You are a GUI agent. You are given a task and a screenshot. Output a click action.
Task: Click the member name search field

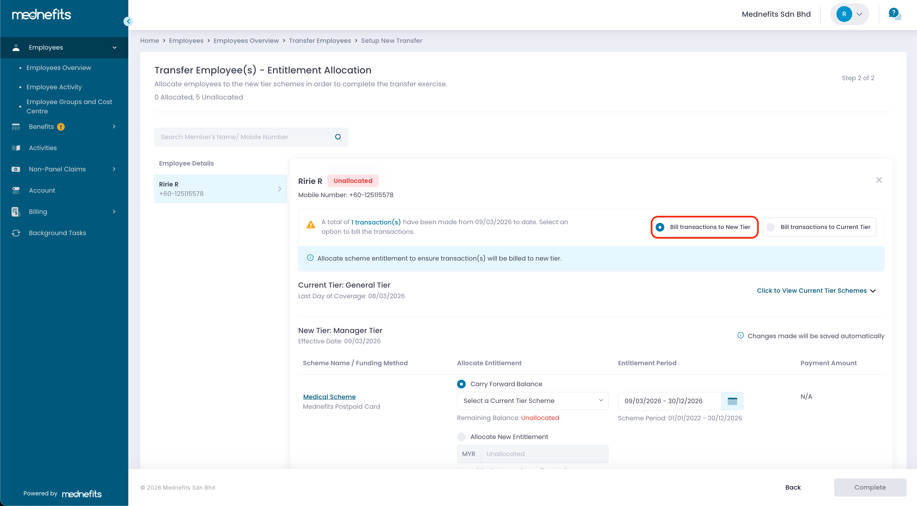coord(246,137)
